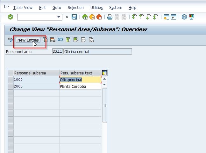This screenshot has width=206, height=153.
Task: Click the Select All icon
Action: [68, 40]
